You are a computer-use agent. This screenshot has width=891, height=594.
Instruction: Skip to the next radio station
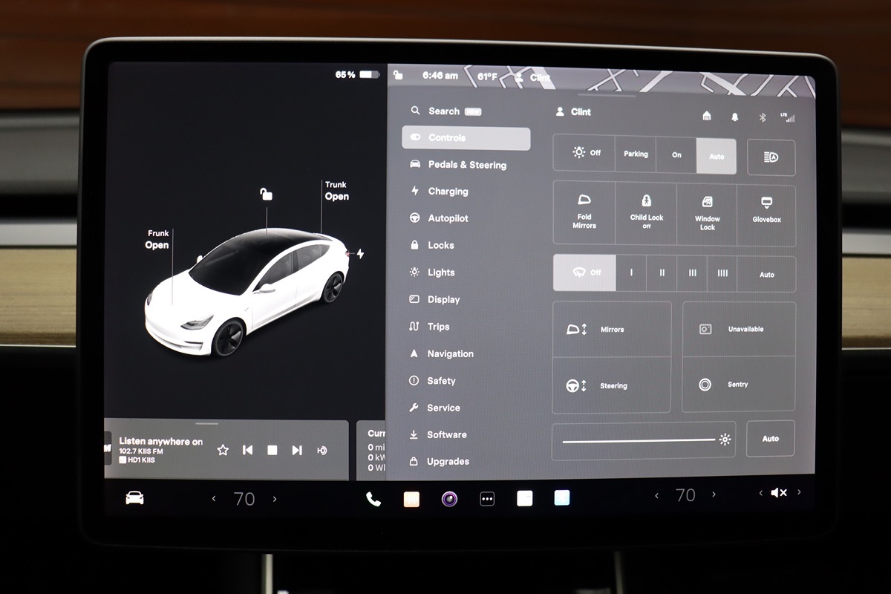[x=297, y=450]
